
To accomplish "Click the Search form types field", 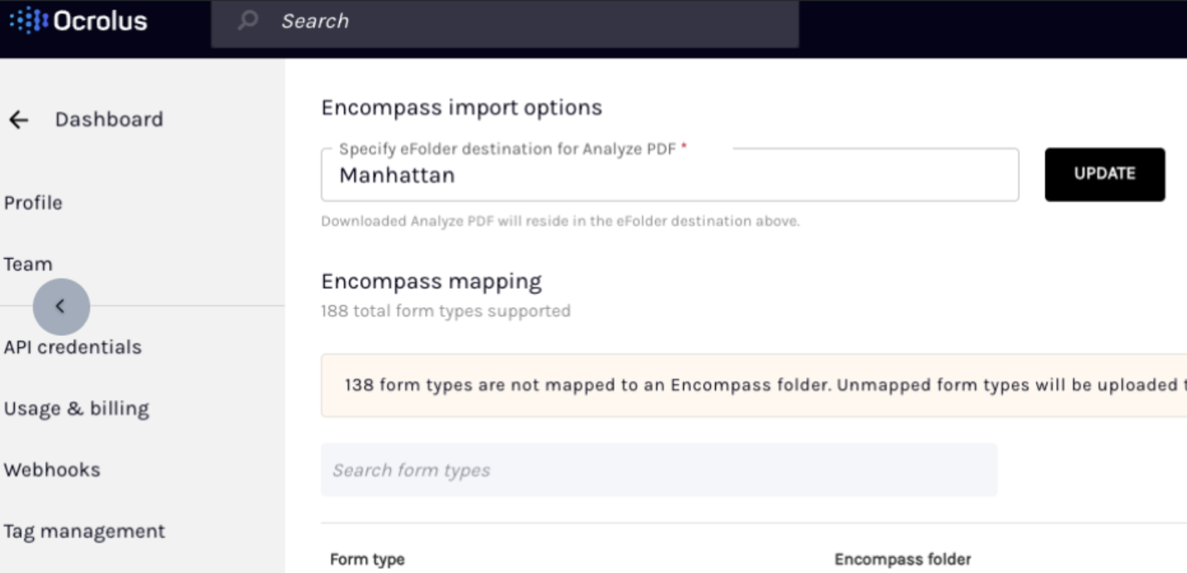I will point(658,470).
